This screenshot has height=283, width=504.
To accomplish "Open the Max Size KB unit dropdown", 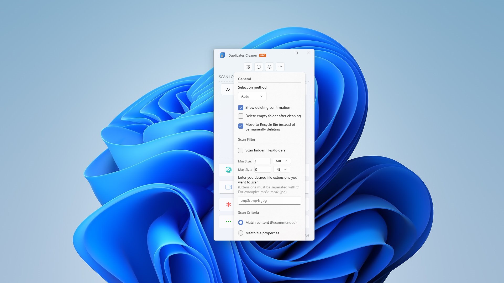I will click(x=281, y=170).
